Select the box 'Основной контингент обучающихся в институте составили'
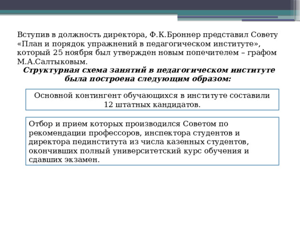 coord(152,99)
